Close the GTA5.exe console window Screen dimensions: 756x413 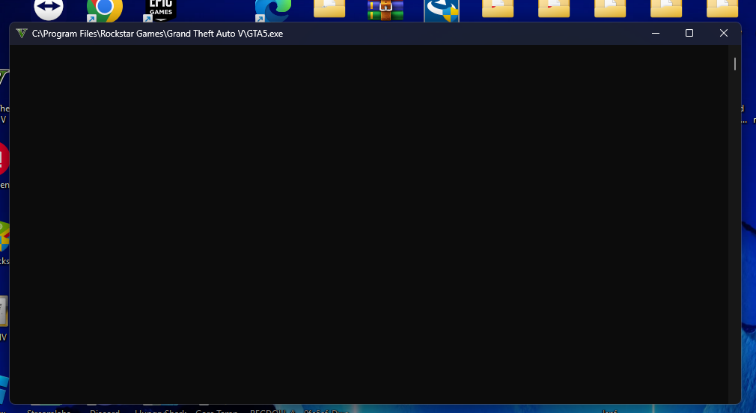coord(723,33)
